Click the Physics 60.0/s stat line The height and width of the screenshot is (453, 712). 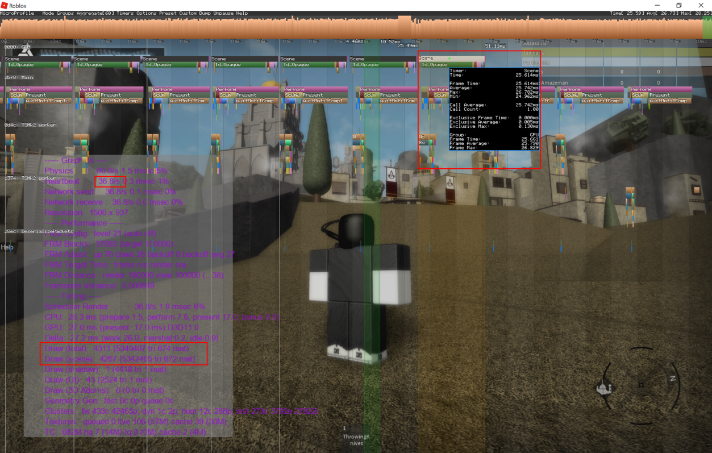click(x=106, y=171)
